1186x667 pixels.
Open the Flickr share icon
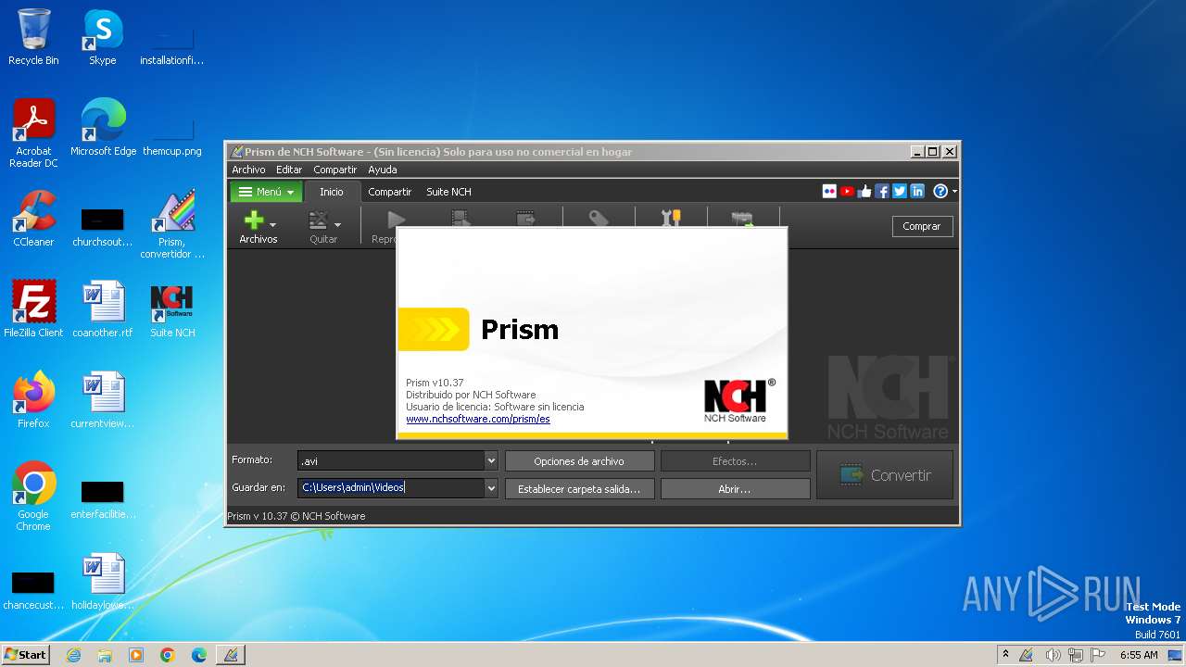point(829,191)
